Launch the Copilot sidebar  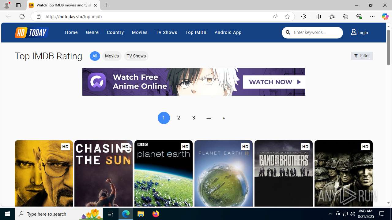click(385, 16)
